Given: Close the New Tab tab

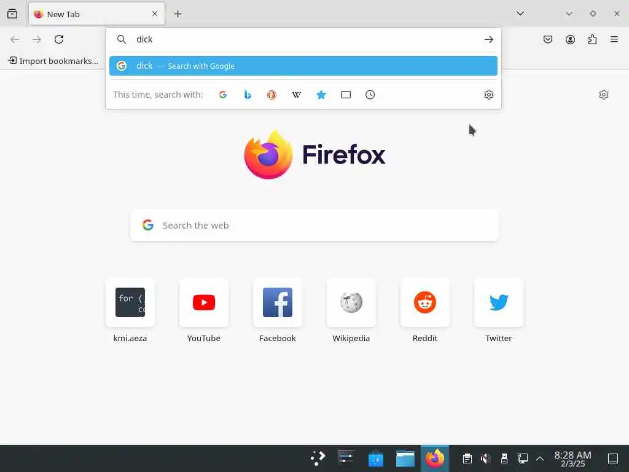Looking at the screenshot, I should click(154, 14).
